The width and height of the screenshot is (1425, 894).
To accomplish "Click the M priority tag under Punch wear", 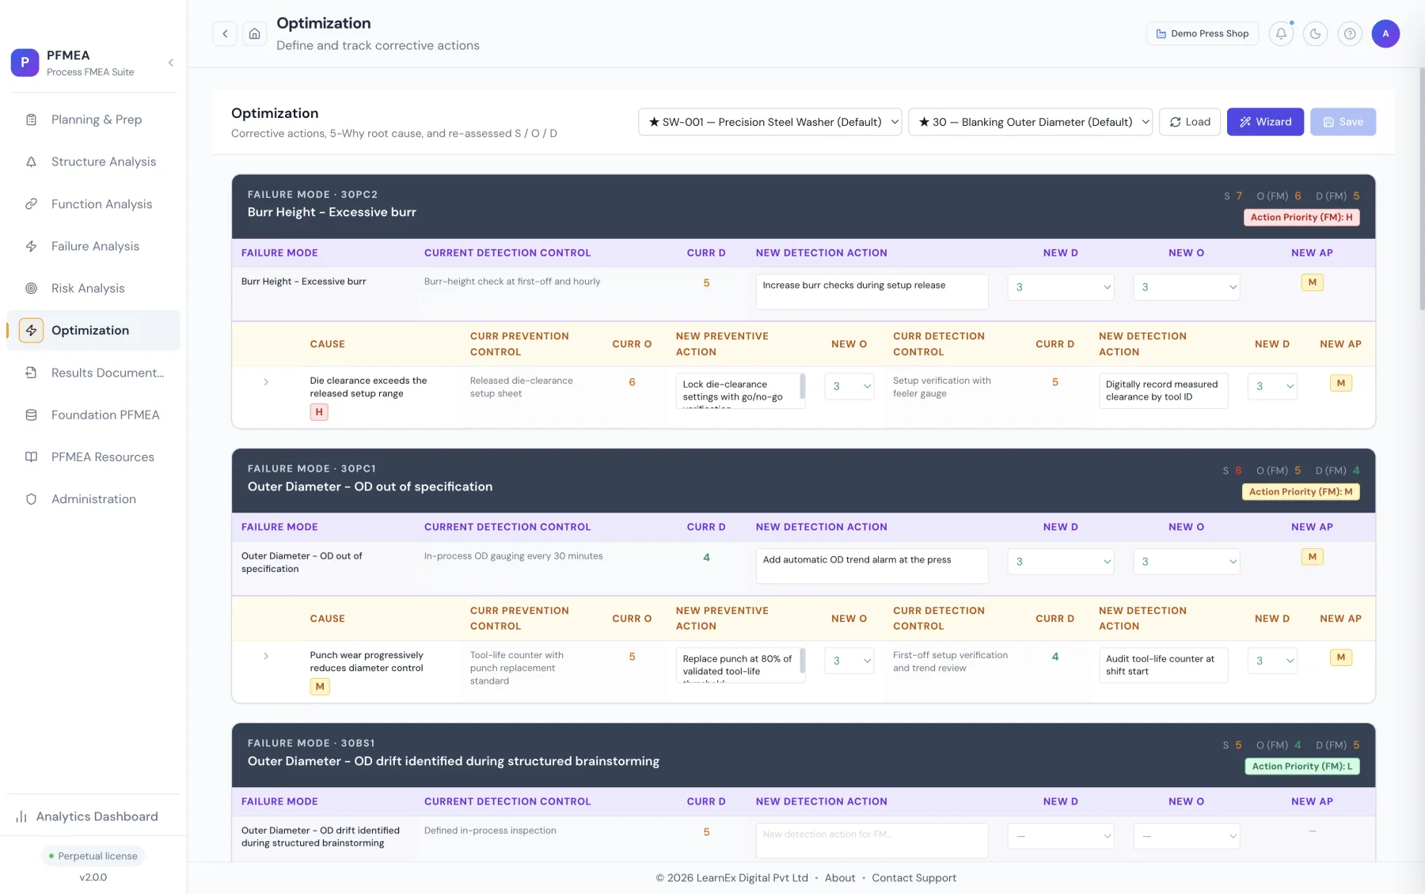I will pyautogui.click(x=320, y=687).
